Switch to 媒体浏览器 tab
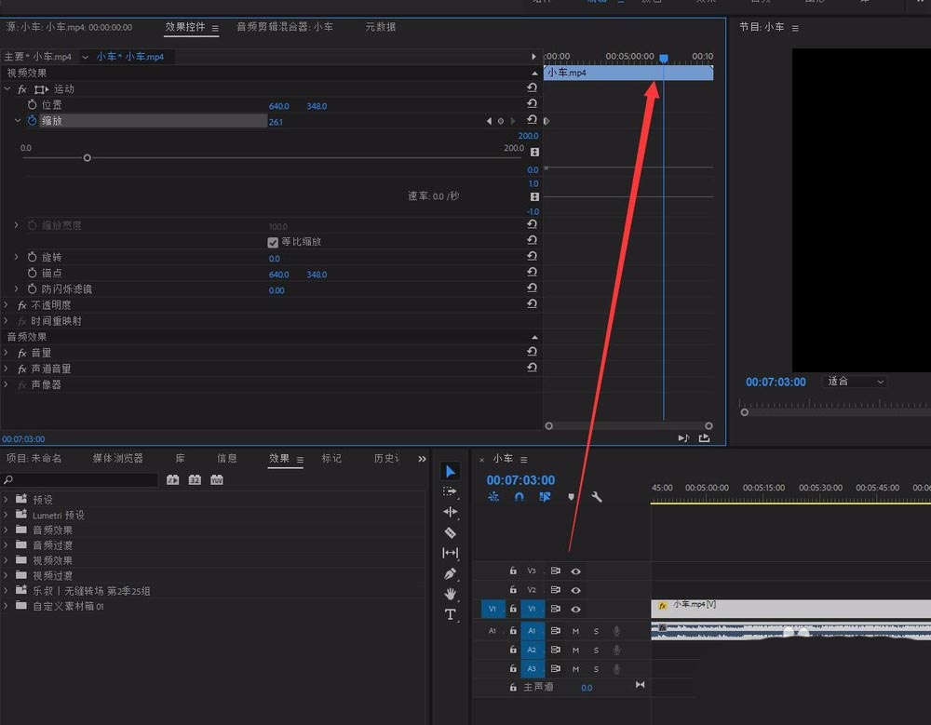This screenshot has width=931, height=725. [117, 459]
